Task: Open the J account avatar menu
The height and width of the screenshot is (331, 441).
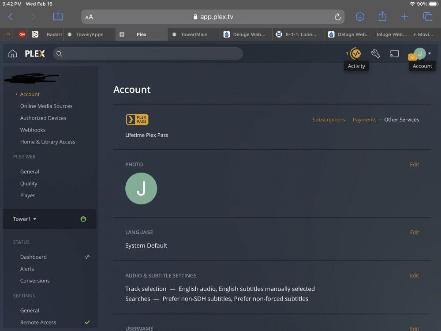Action: (x=420, y=53)
